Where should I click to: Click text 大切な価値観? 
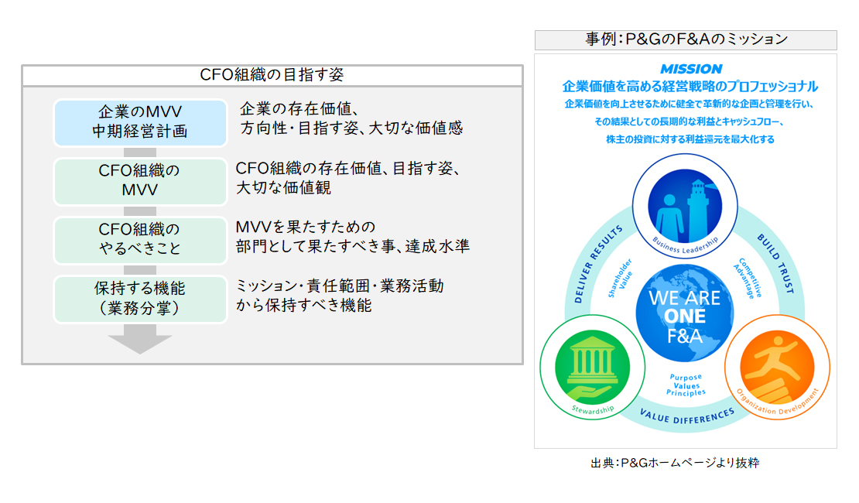point(283,188)
